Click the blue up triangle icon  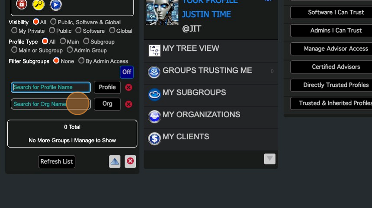pyautogui.click(x=115, y=162)
